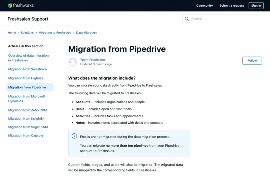
Task: Open Migration from Zoho CRM article
Action: (27, 110)
